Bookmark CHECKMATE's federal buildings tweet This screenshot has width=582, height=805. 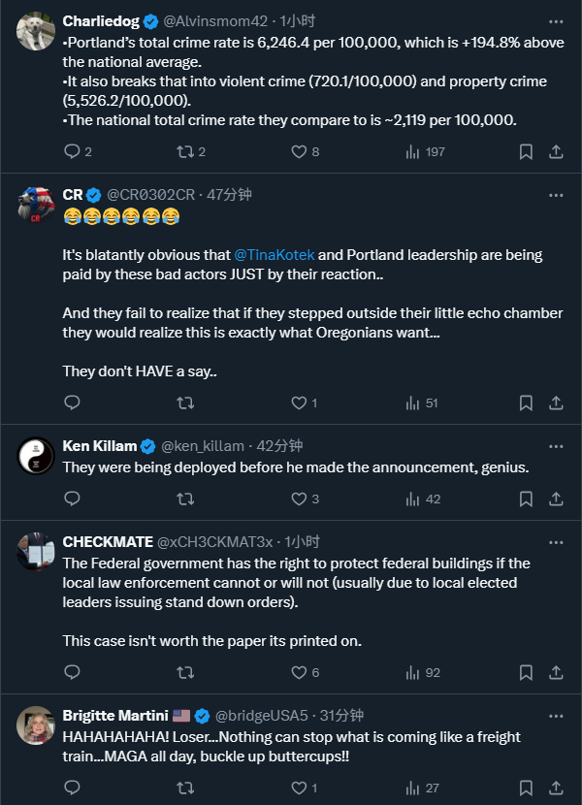click(525, 672)
